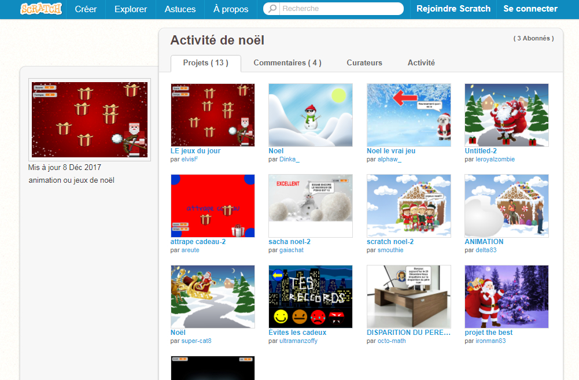Switch to the Commentaires (4) tab
The image size is (579, 380).
(287, 63)
